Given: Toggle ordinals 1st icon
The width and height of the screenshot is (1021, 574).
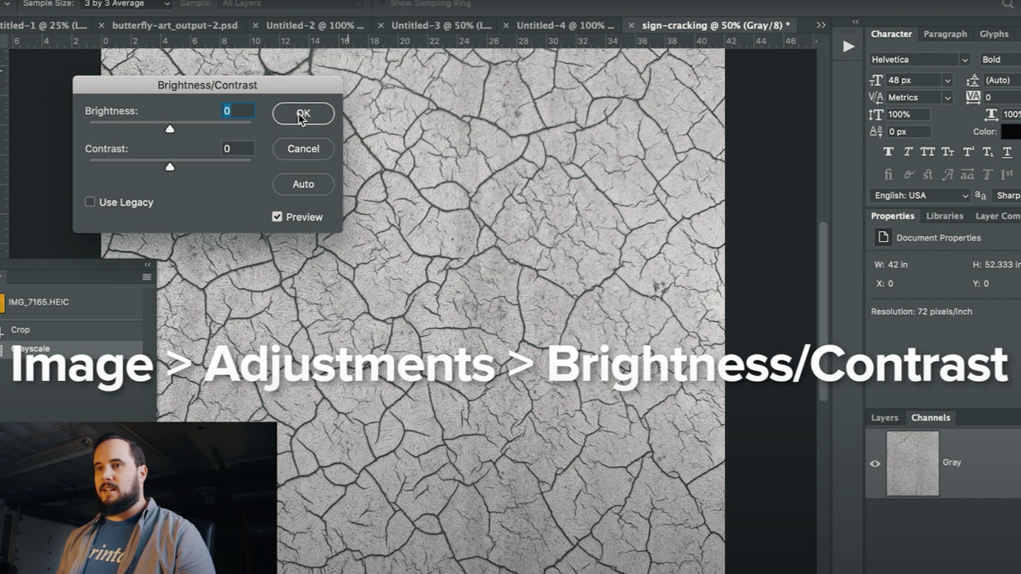Looking at the screenshot, I should coord(1007,174).
